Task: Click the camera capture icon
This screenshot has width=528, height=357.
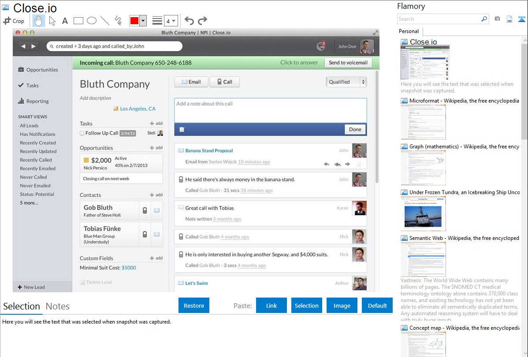Action: click(x=497, y=19)
